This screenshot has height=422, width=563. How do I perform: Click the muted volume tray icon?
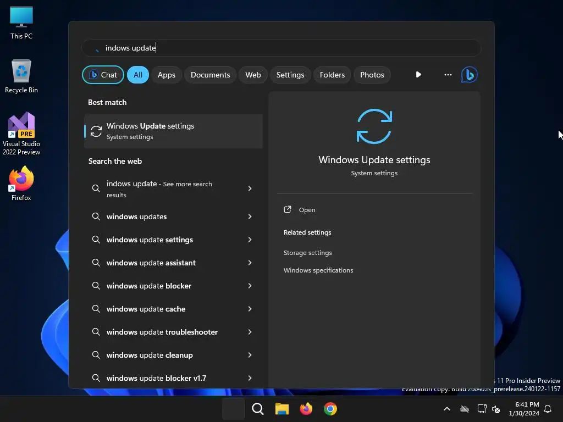click(x=496, y=409)
